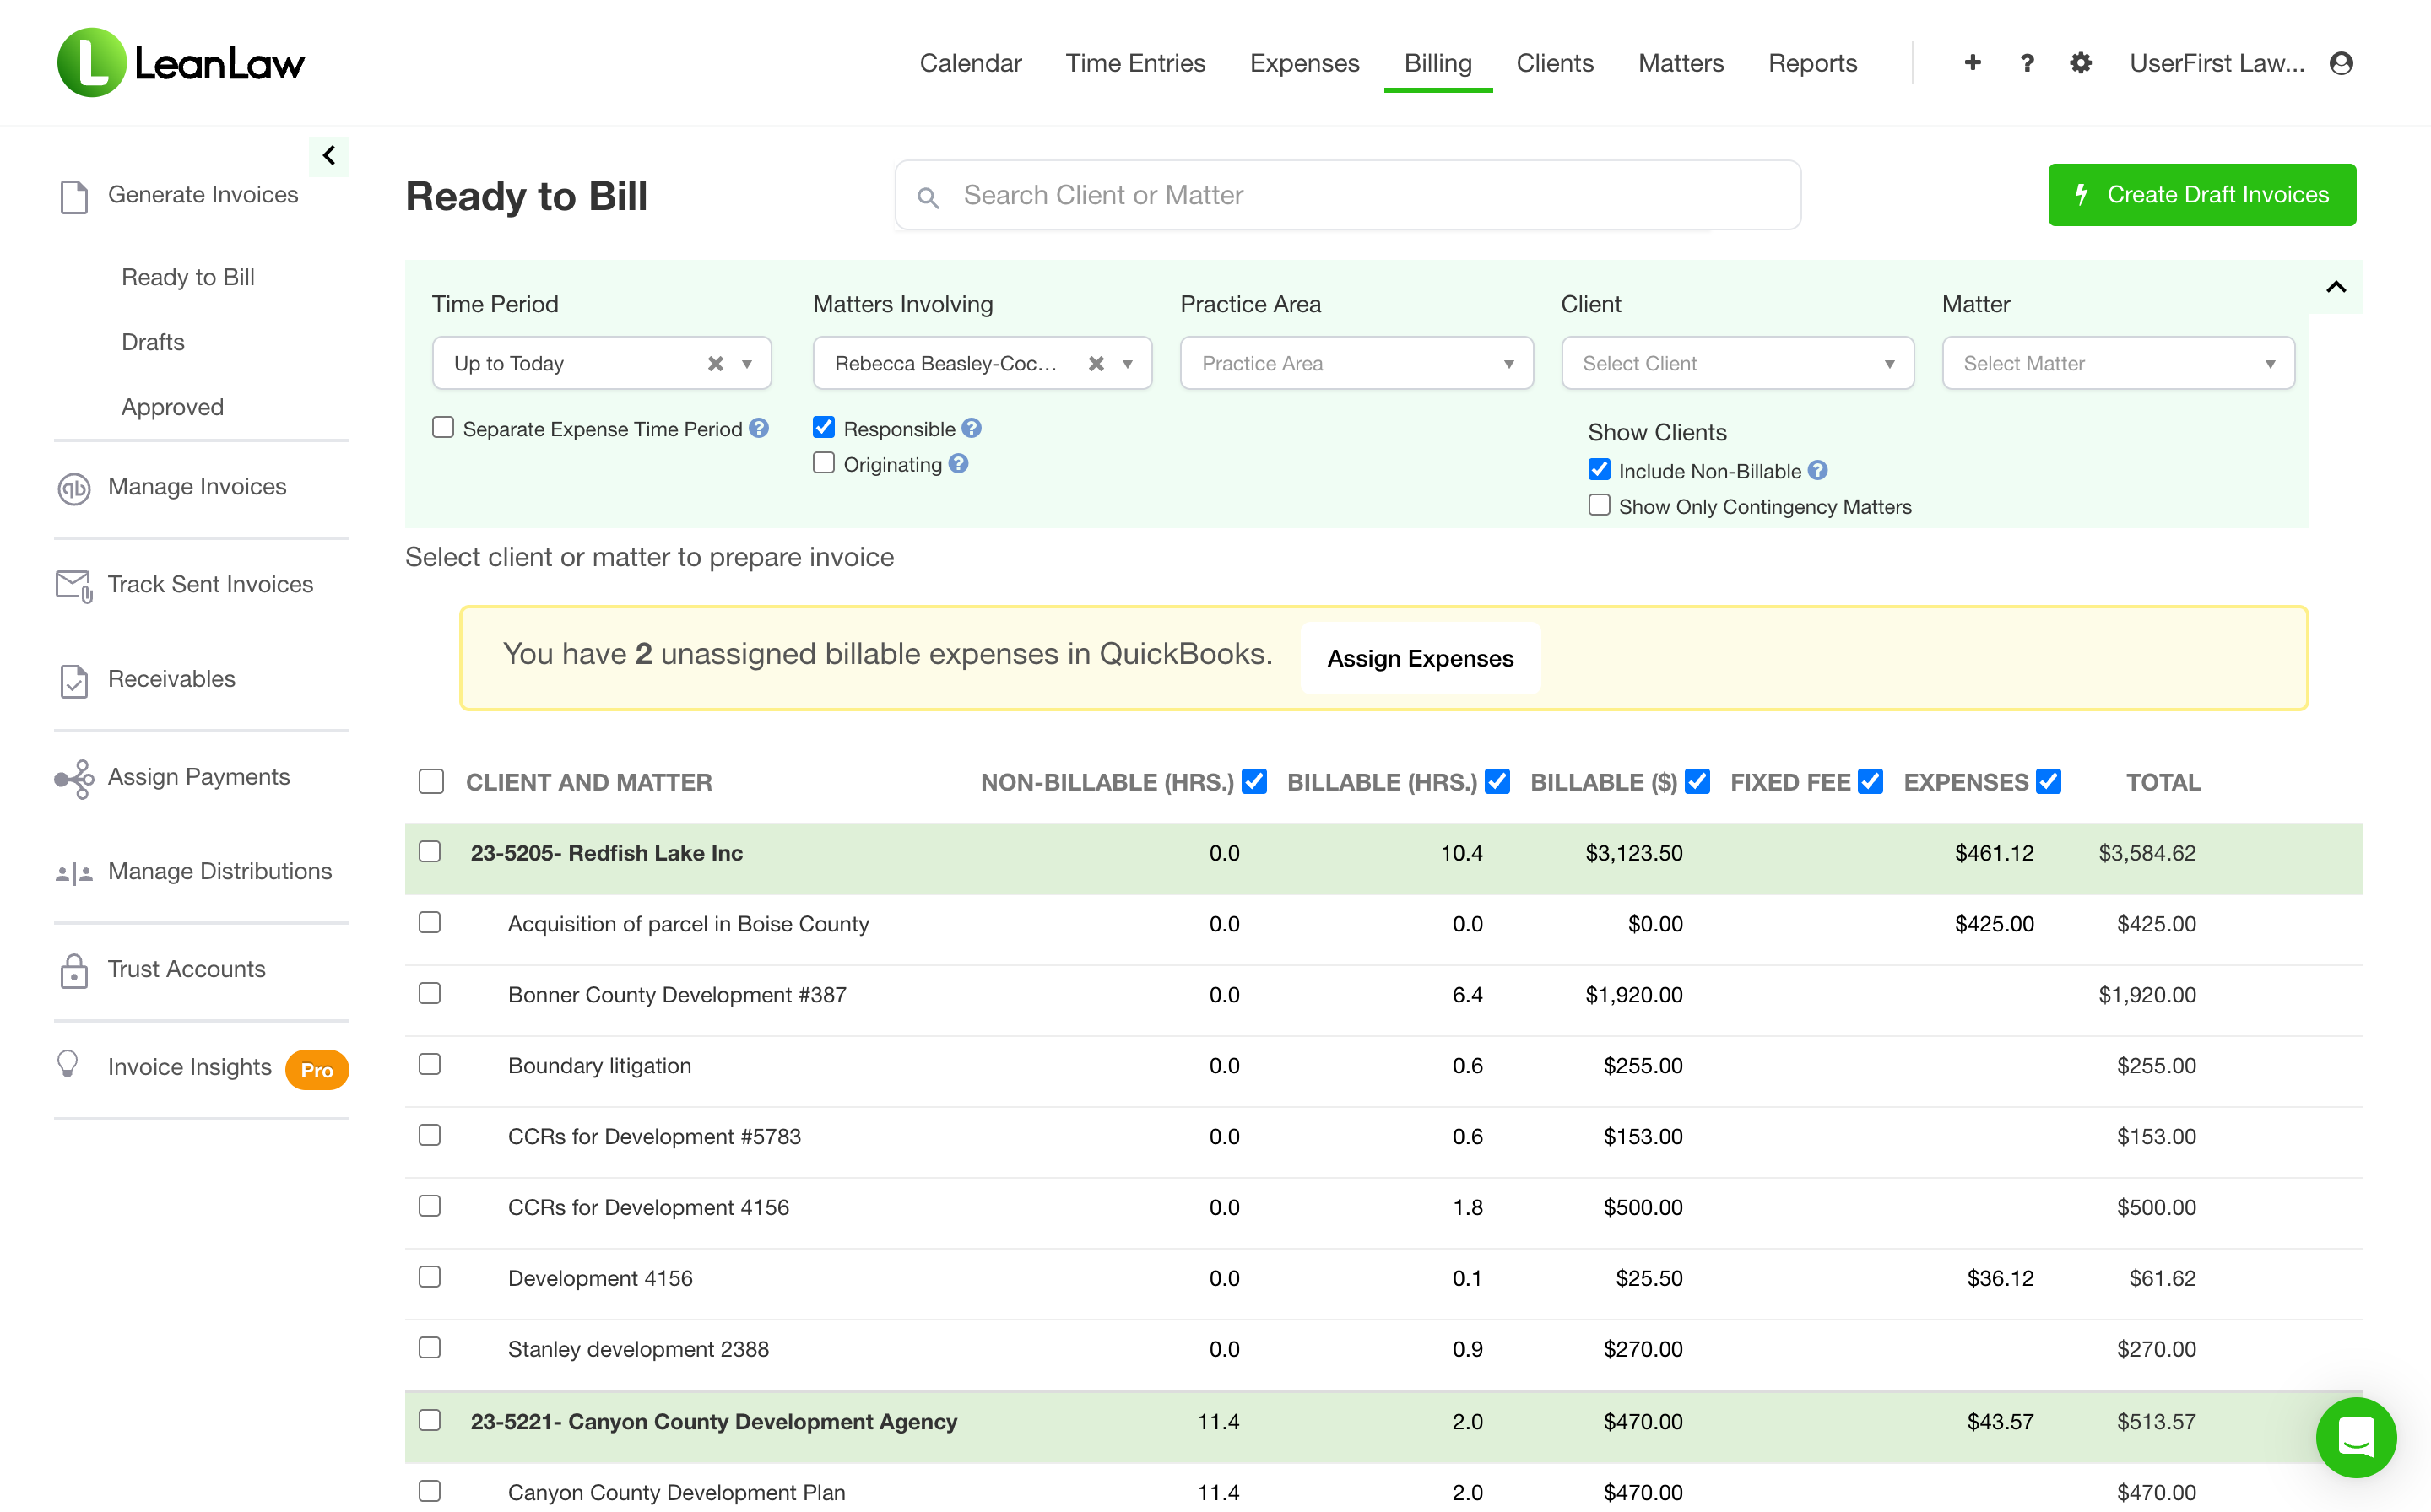Check the Originating checkbox
Screen dimensions: 2431x1512
[823, 463]
